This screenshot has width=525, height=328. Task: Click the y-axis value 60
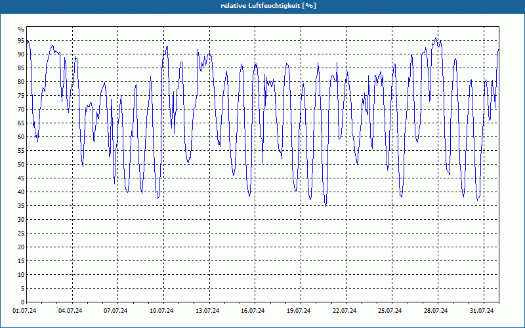(21, 137)
